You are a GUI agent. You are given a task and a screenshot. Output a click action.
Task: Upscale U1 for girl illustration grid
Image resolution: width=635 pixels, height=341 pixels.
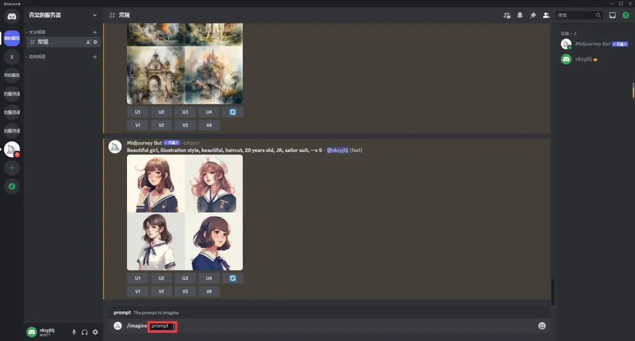[138, 278]
